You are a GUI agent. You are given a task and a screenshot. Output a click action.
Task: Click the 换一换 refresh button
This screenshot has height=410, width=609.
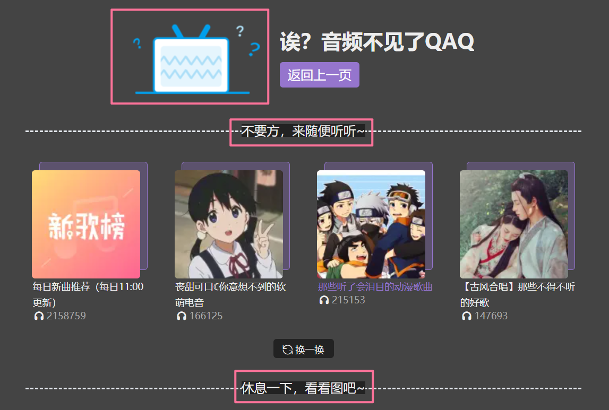pos(303,348)
